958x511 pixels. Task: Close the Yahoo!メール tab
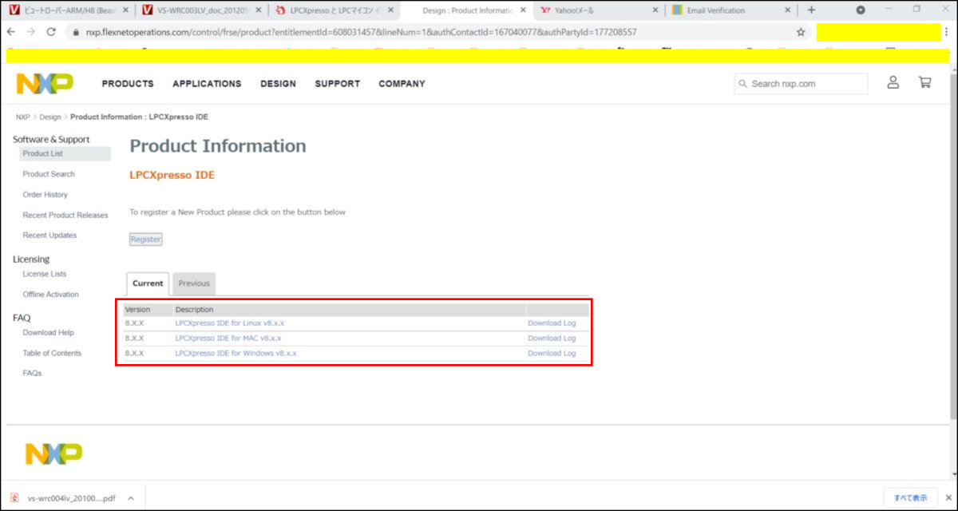click(655, 10)
